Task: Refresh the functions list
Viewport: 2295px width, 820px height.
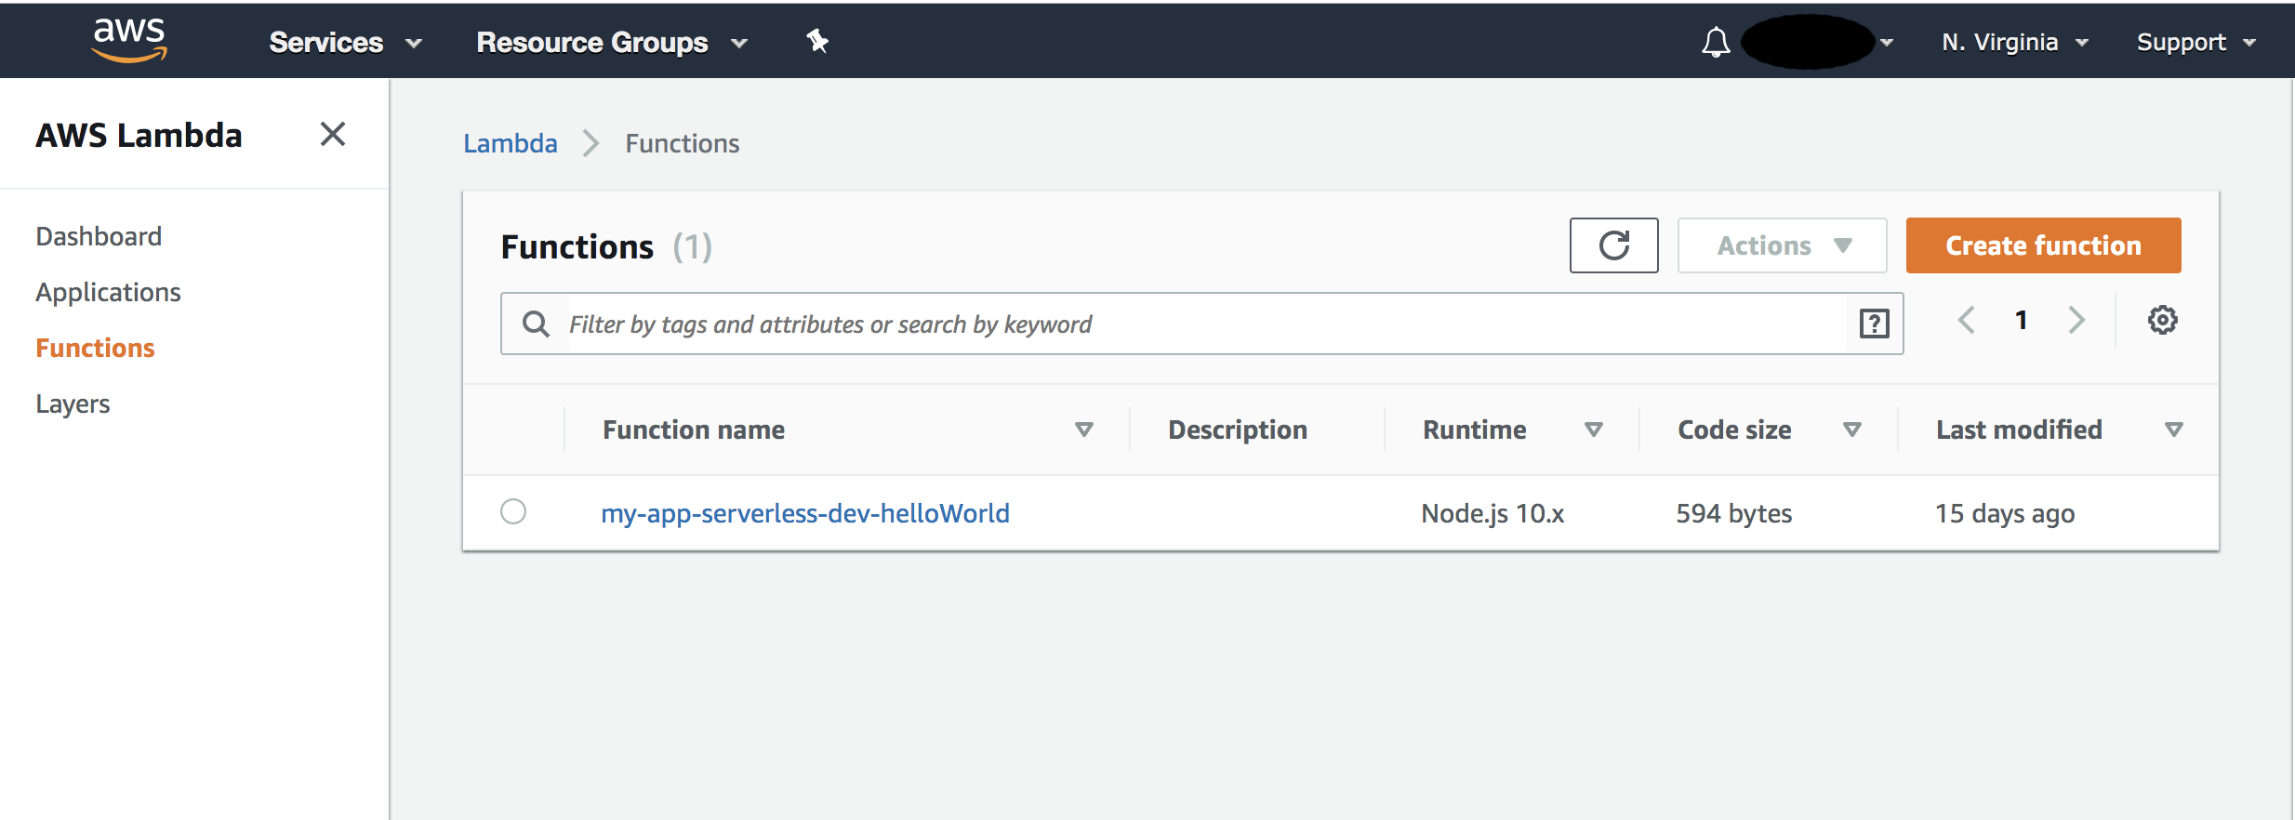Action: tap(1613, 245)
